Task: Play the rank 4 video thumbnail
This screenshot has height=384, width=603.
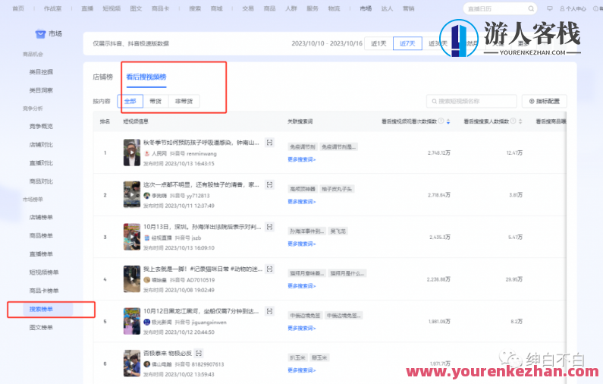Action: 131,279
